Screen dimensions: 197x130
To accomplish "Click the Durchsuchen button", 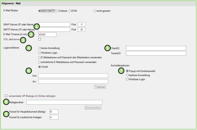I will click(93, 108).
